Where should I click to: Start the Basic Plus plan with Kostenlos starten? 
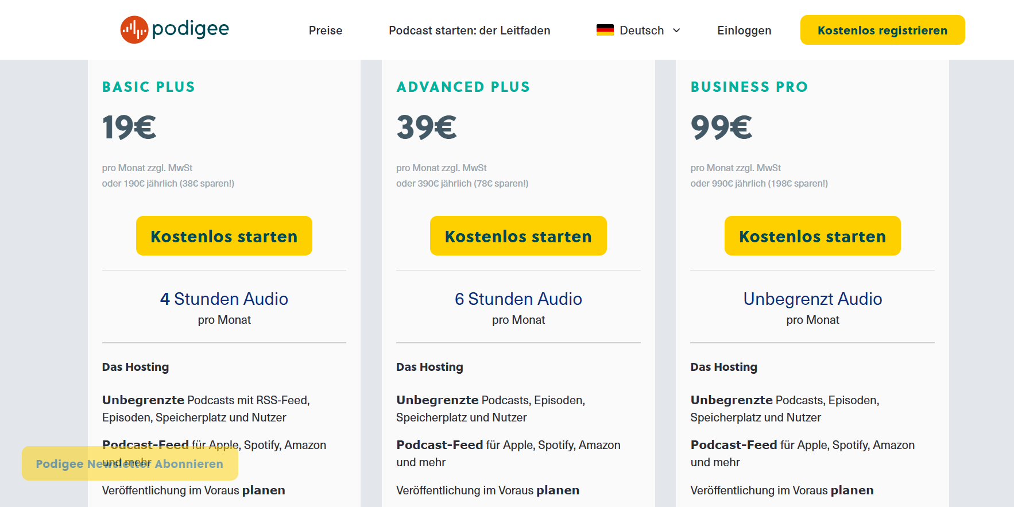click(224, 236)
